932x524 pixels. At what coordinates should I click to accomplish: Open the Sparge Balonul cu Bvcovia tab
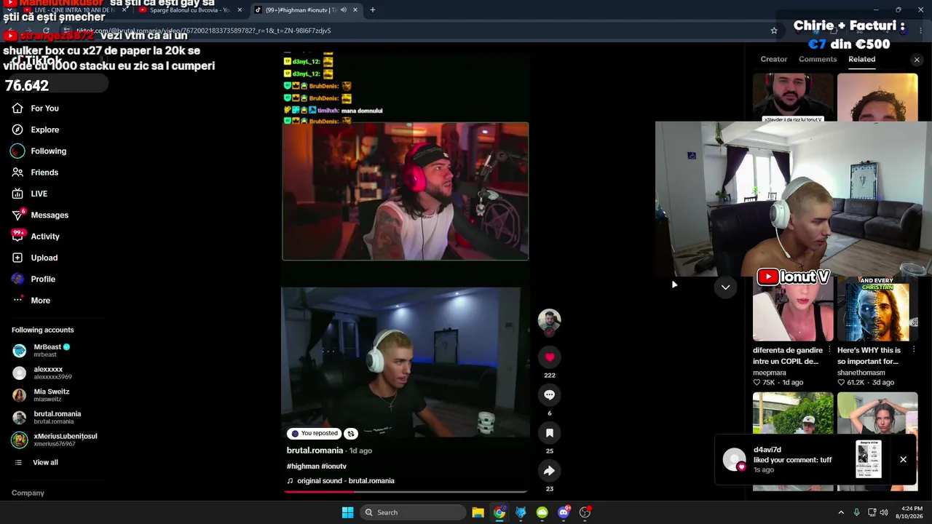pos(189,10)
